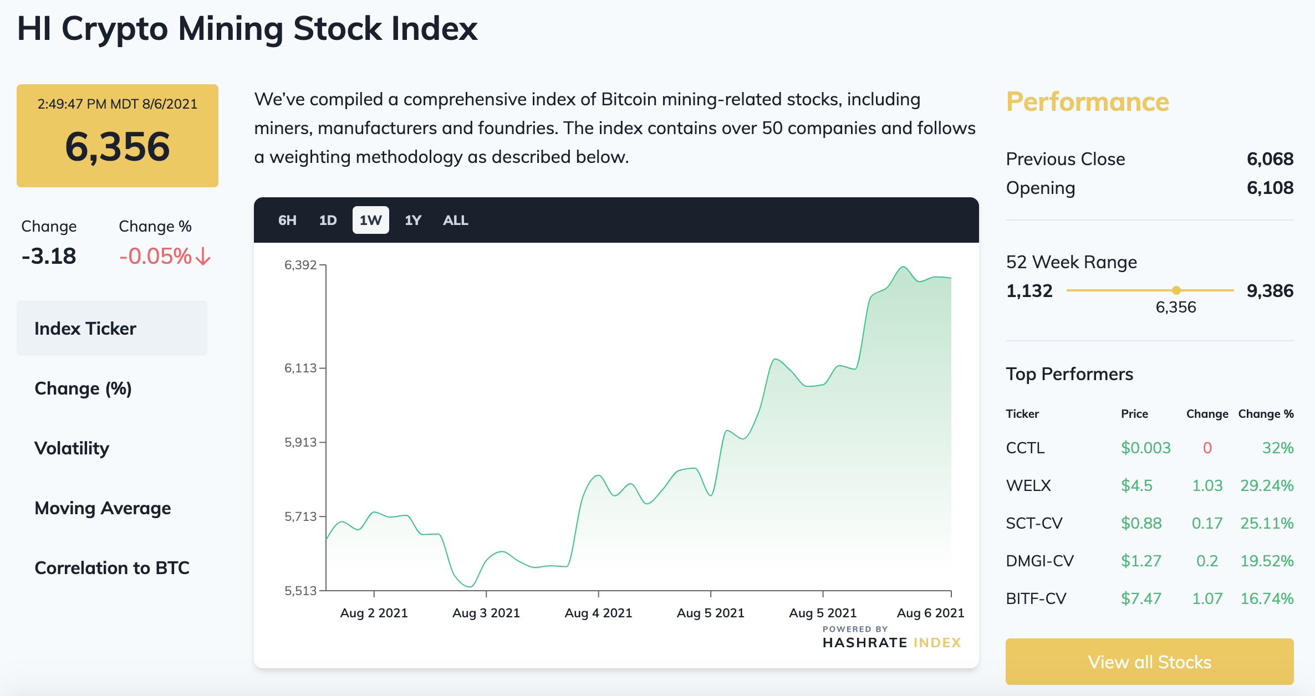This screenshot has width=1315, height=696.
Task: Click the red down arrow beside -0.05%
Action: click(203, 257)
